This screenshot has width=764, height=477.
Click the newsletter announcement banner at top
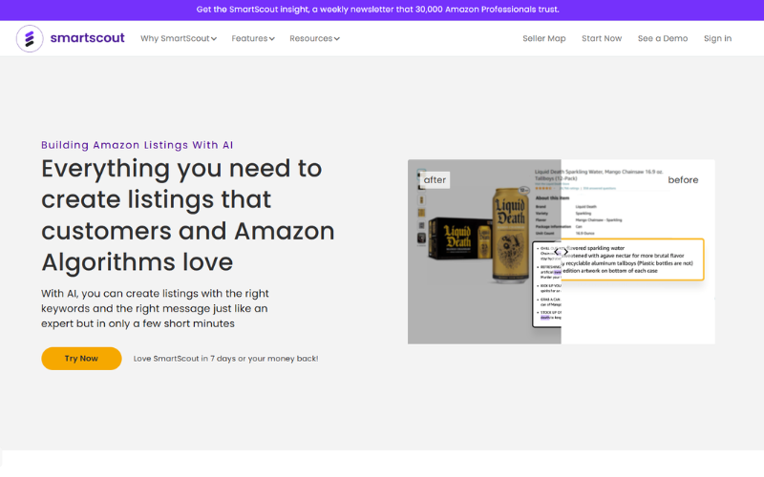click(x=377, y=10)
